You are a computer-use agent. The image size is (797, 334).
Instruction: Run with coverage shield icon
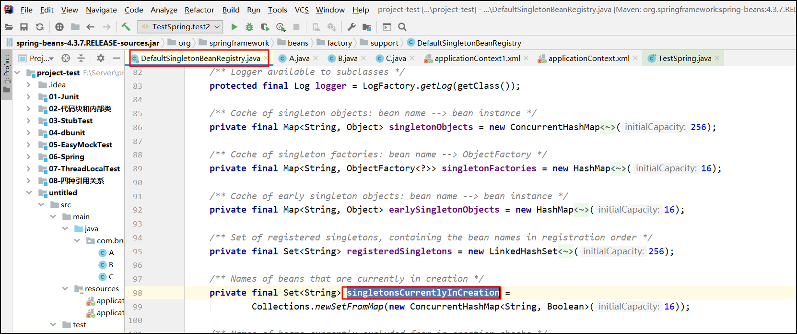tap(265, 27)
